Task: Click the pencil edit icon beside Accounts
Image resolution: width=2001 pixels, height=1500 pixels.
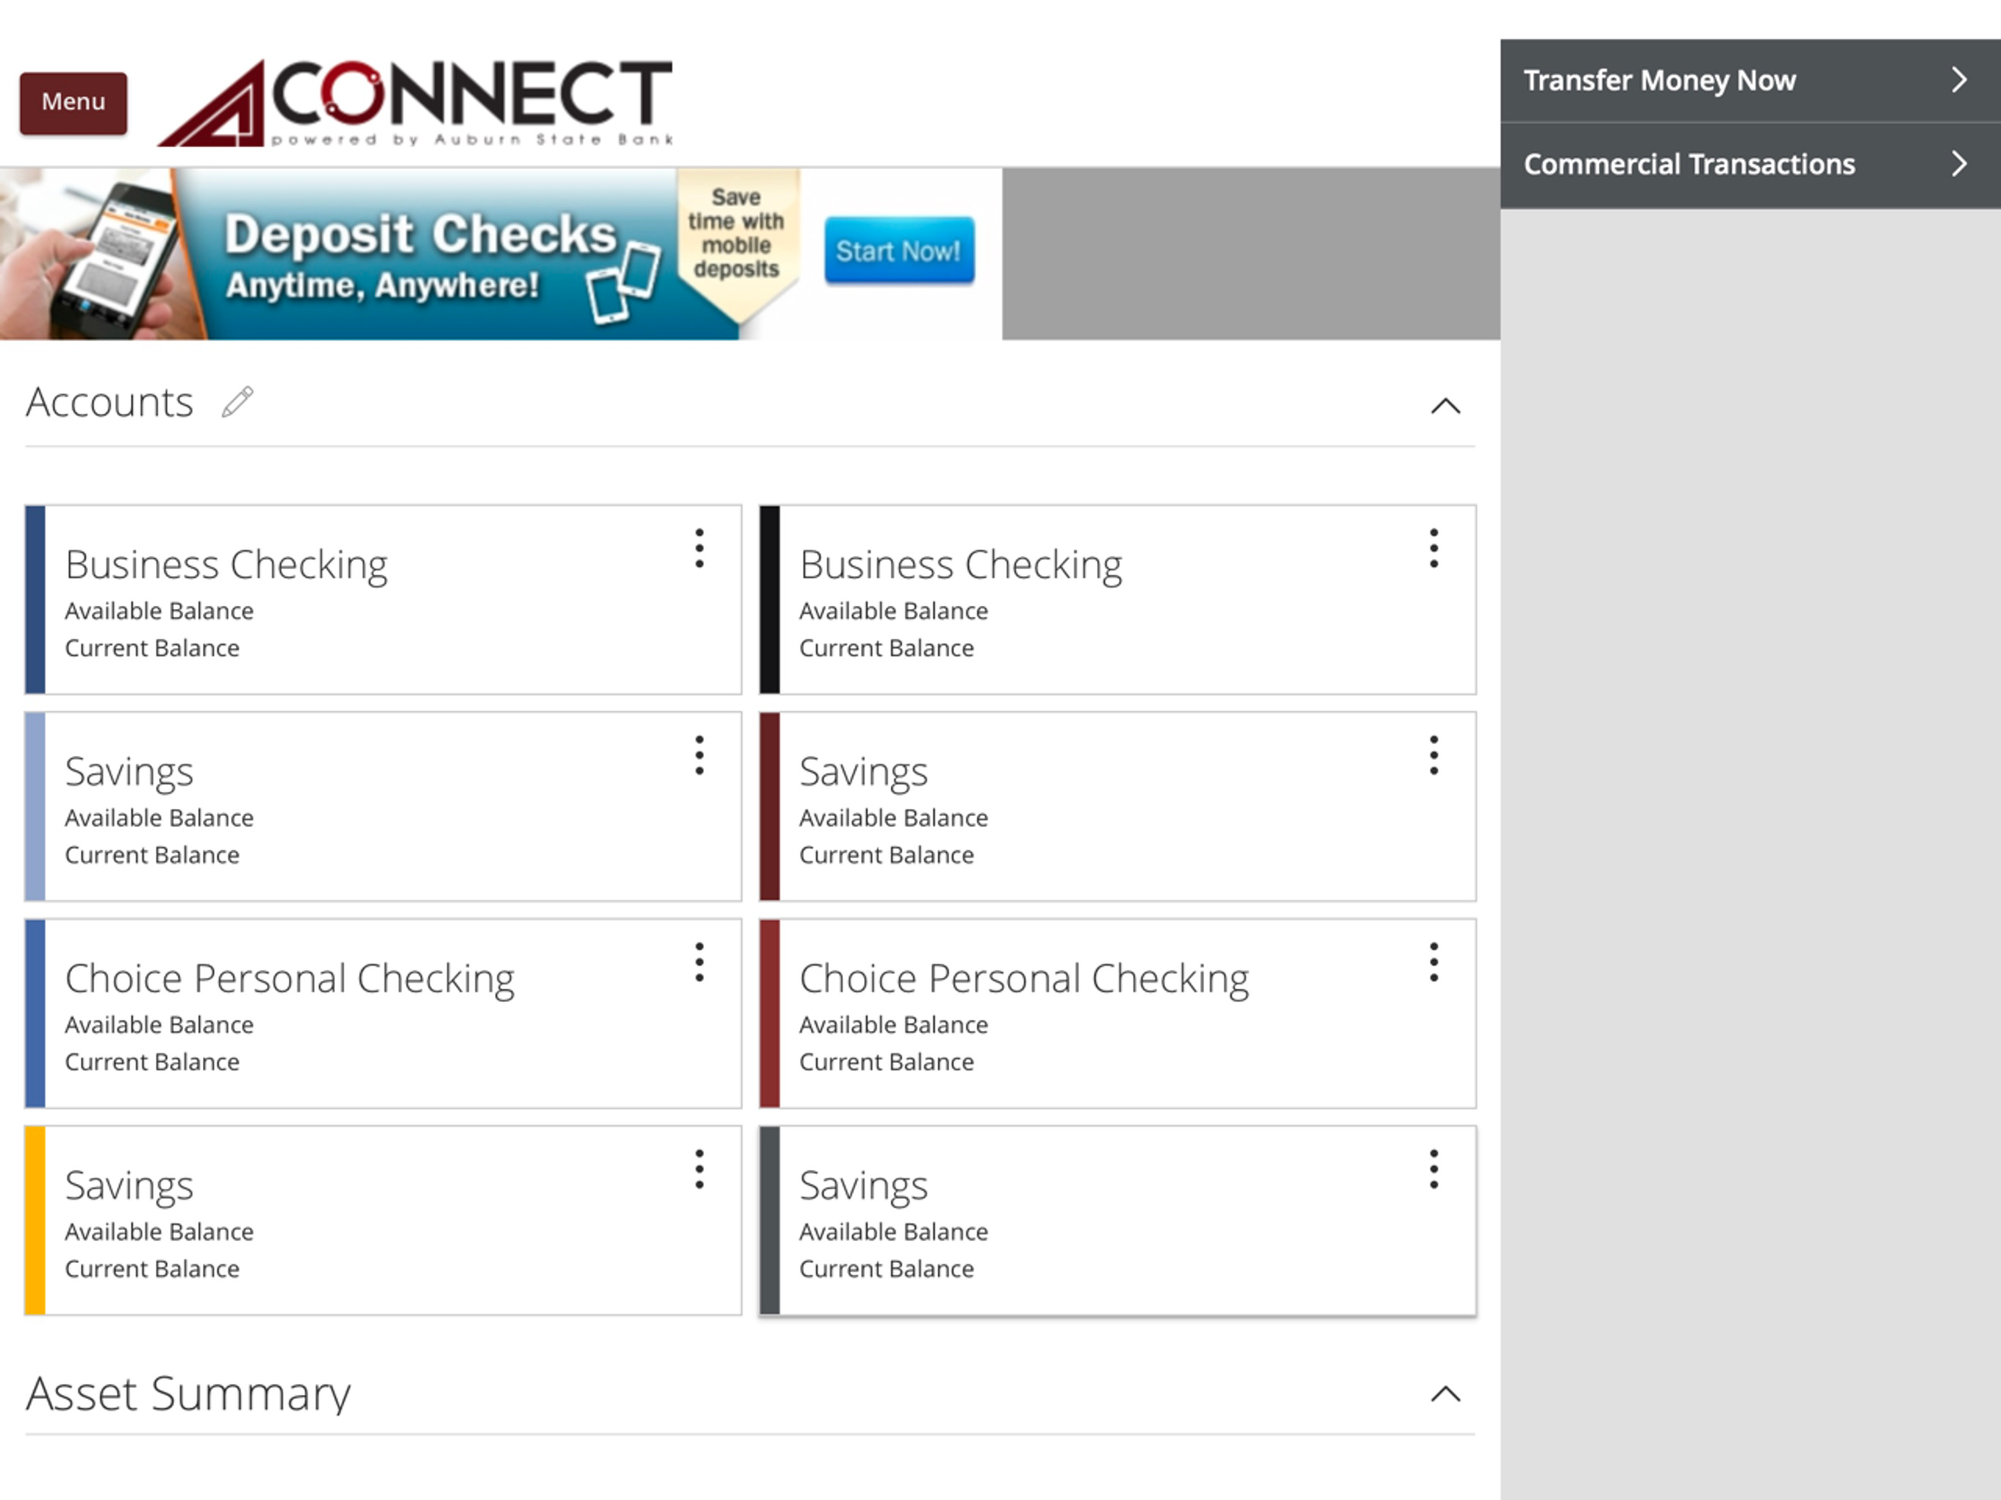Action: point(238,403)
